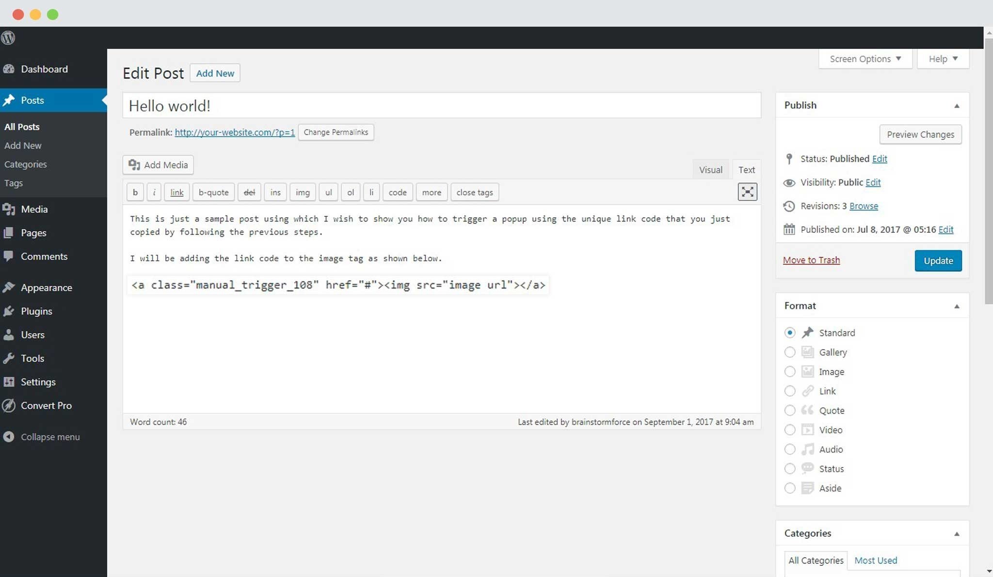Screen dimensions: 993x577
Task: Switch editor to Text tab
Action: (x=746, y=170)
